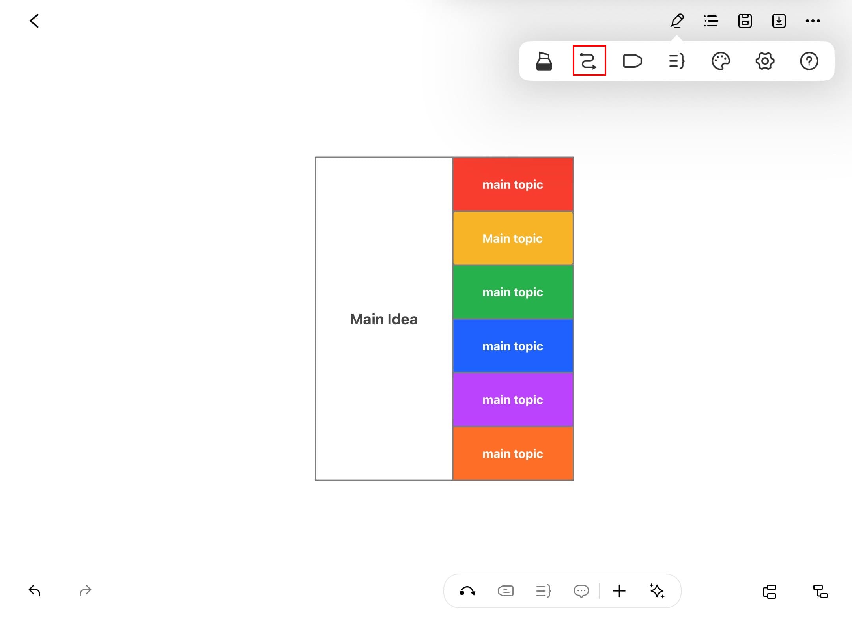This screenshot has height=624, width=852.
Task: Open the gear settings option
Action: 765,61
